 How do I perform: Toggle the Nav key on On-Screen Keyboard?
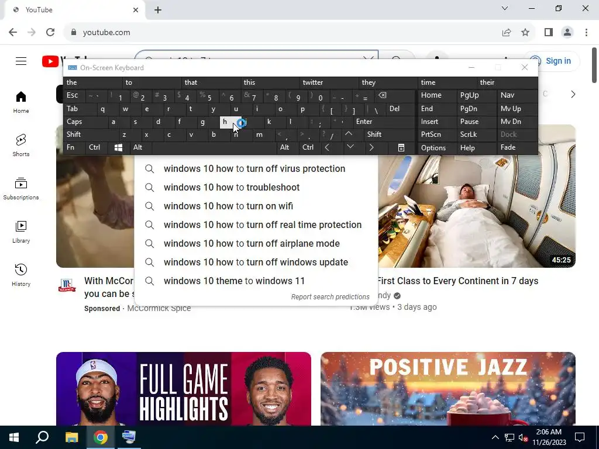tap(517, 95)
